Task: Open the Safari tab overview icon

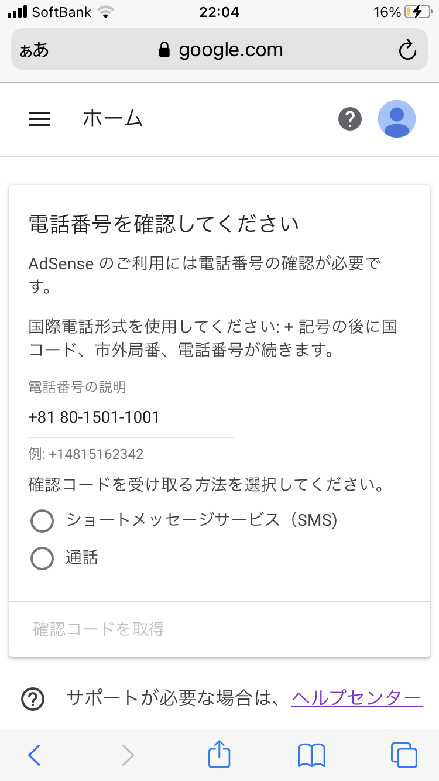Action: (403, 755)
